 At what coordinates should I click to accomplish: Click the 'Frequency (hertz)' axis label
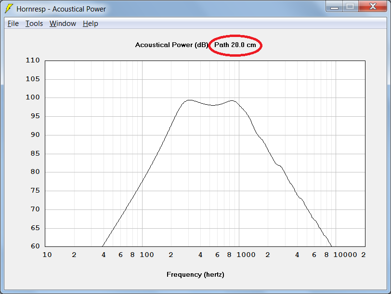click(195, 275)
